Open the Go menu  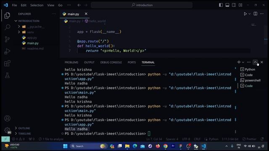[x=60, y=5]
